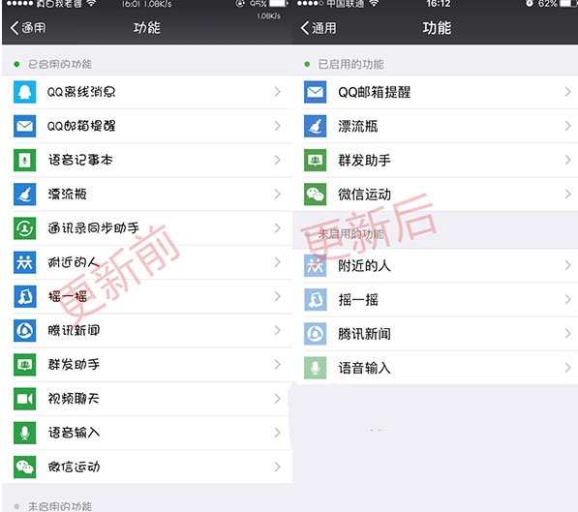Open QQ离线消息 icon in left screen
This screenshot has height=512, width=578.
(x=25, y=92)
